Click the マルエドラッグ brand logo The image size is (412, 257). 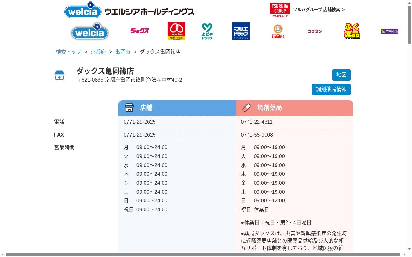pos(241,31)
